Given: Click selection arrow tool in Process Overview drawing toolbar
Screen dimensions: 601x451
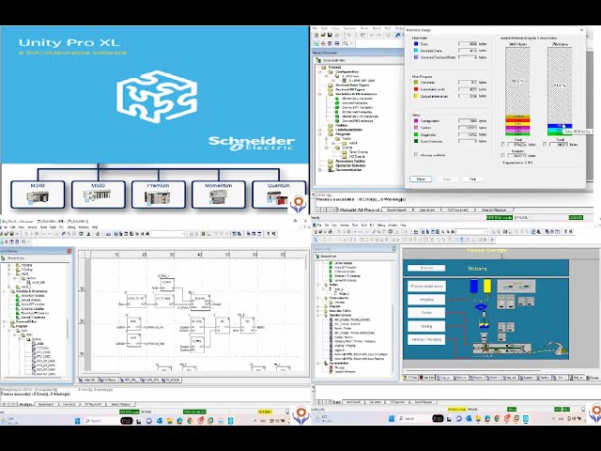Looking at the screenshot, I should (x=316, y=240).
